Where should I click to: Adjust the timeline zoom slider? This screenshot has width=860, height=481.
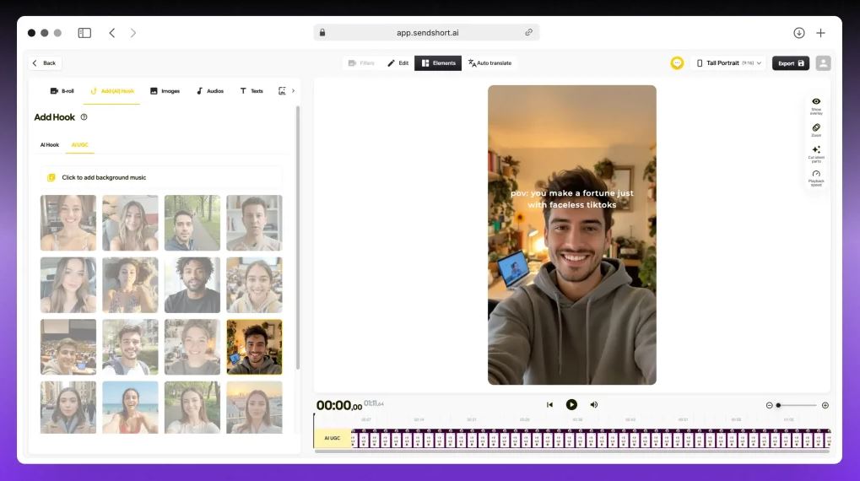coord(797,405)
